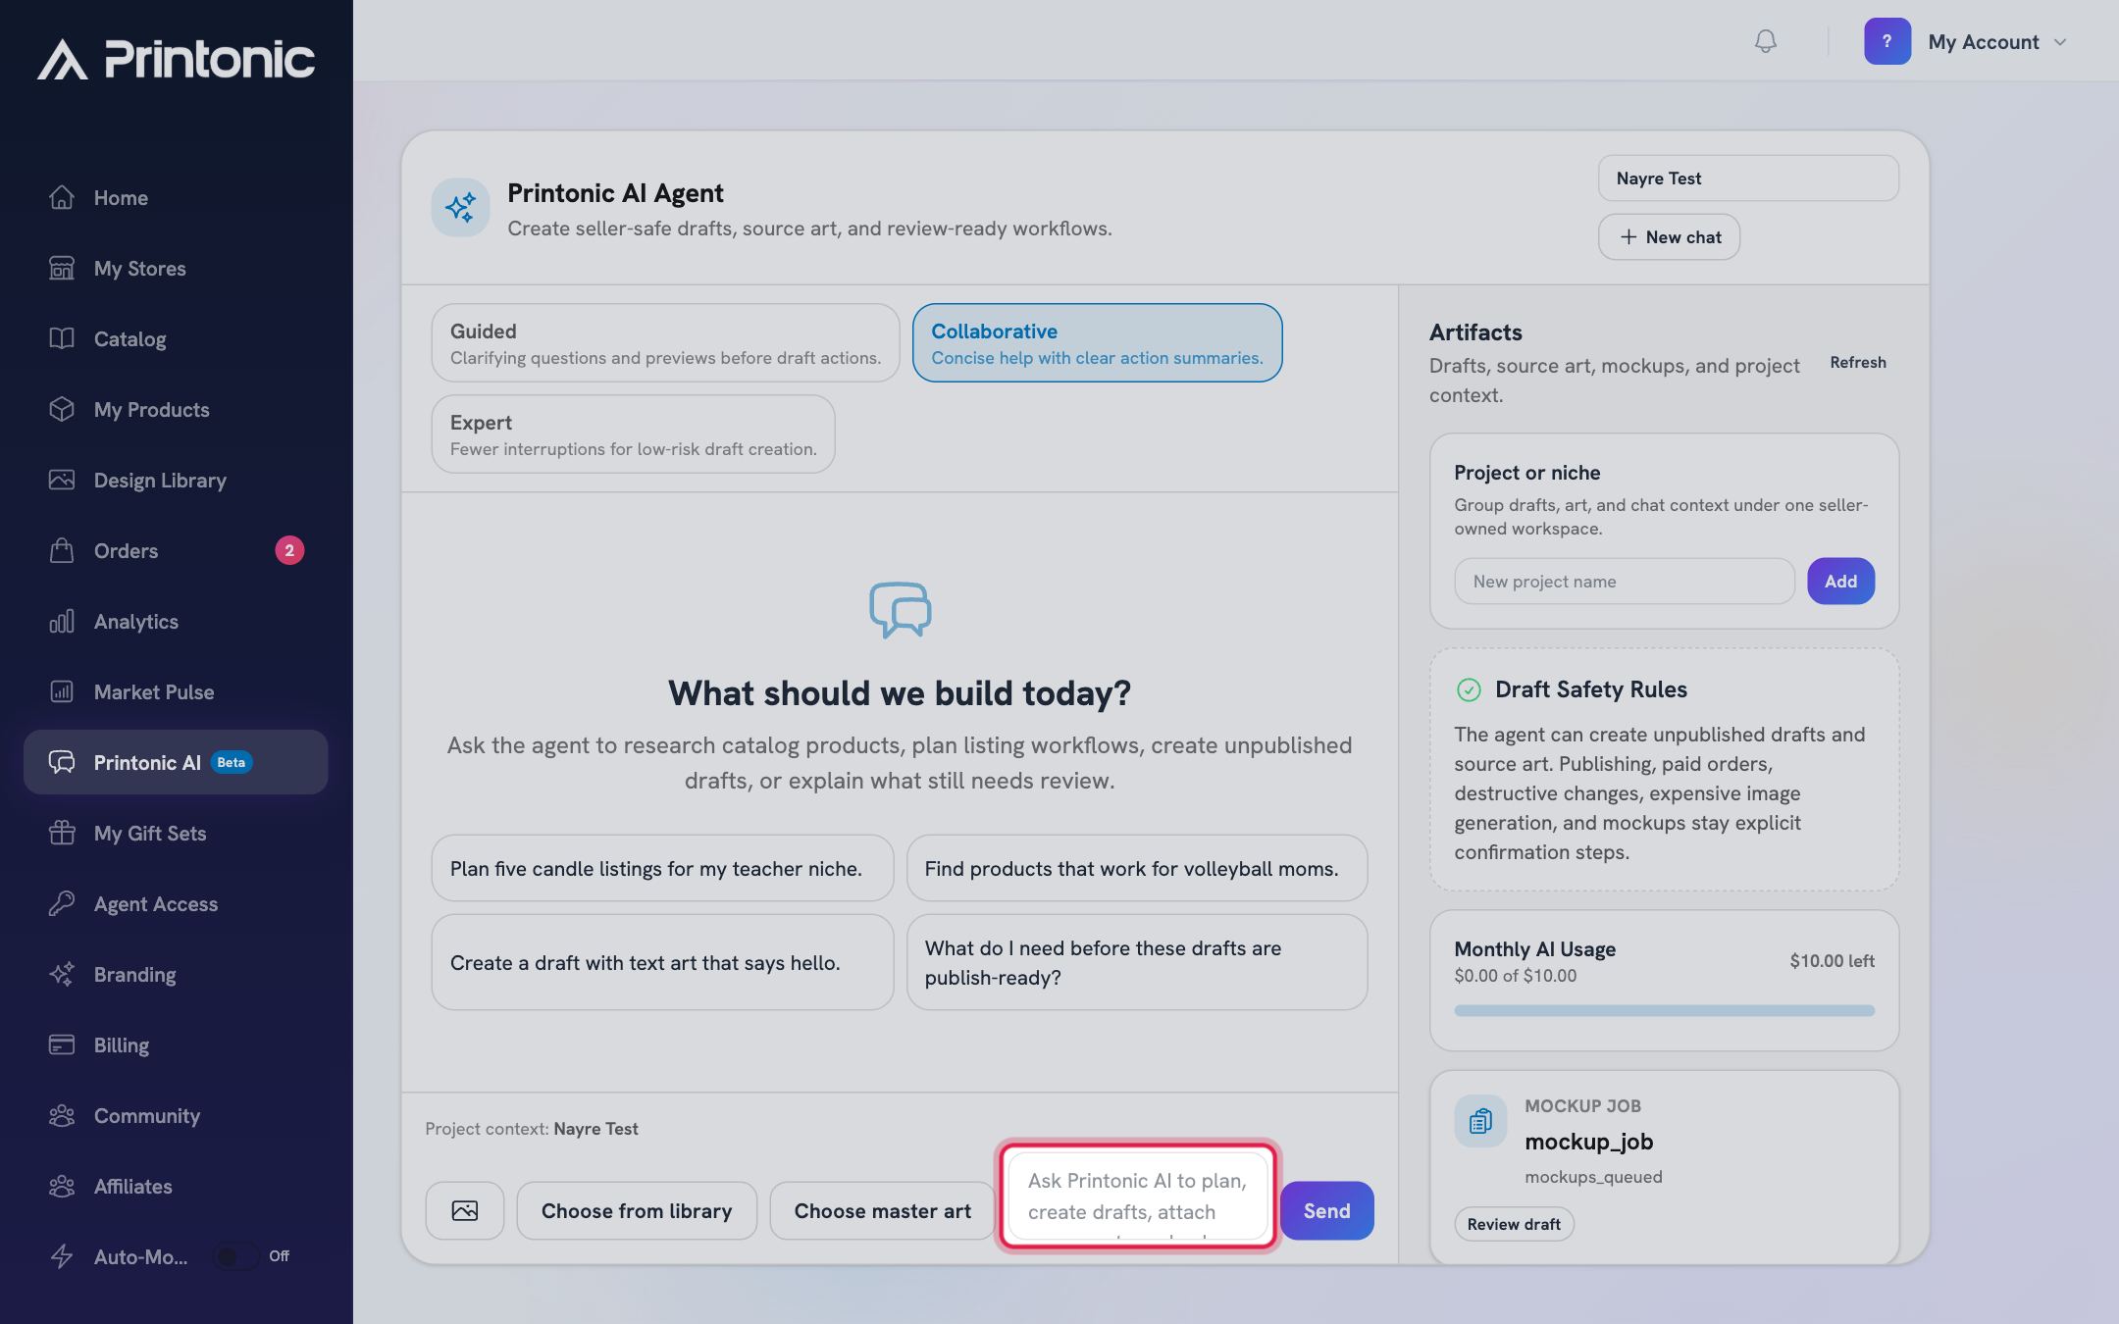
Task: Click the image upload icon button
Action: (x=465, y=1210)
